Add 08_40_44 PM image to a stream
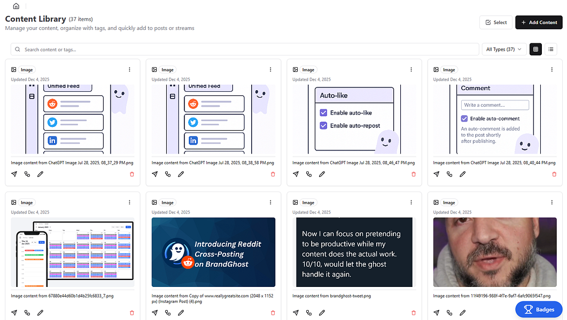The height and width of the screenshot is (320, 567). pos(449,174)
